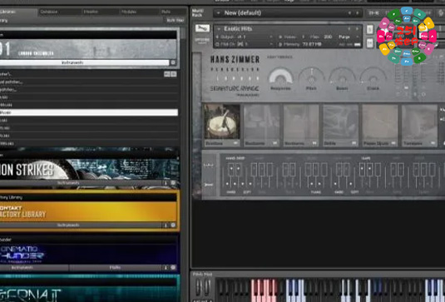Switch to the Database tab
445x302 pixels.
coord(60,12)
